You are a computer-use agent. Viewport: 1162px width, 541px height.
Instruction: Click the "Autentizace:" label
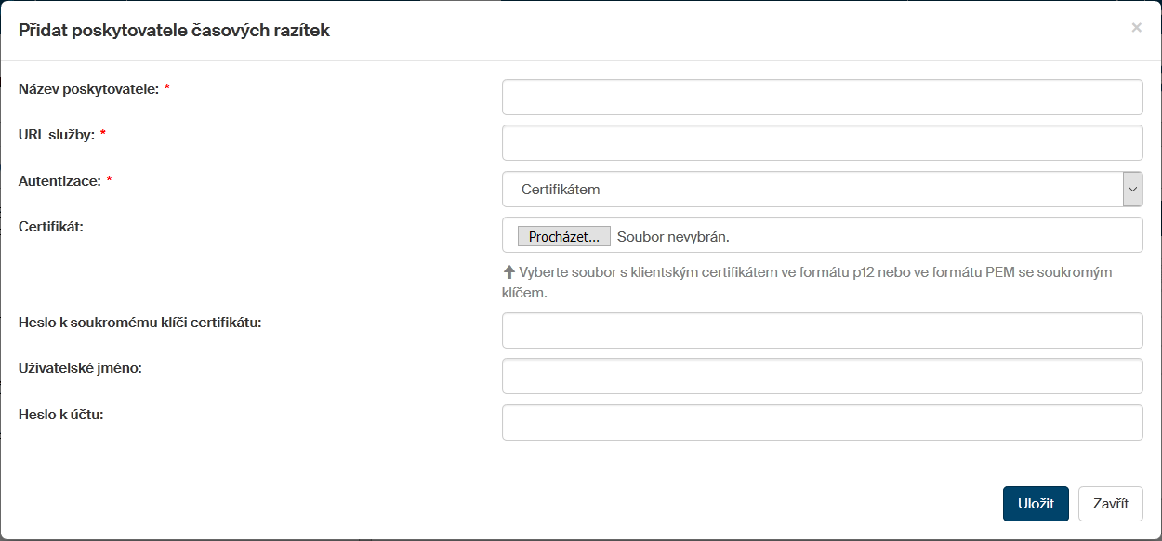click(x=59, y=181)
